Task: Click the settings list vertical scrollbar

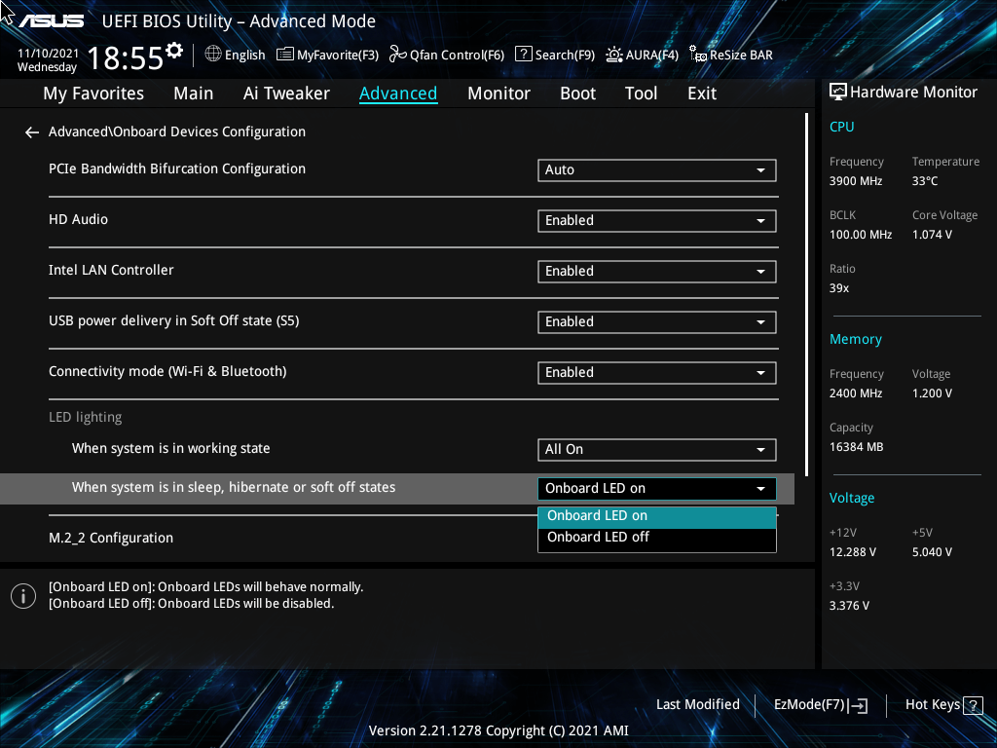Action: 806,294
